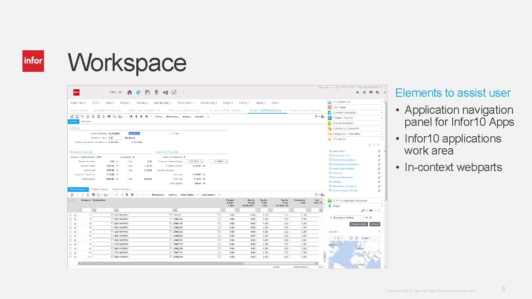Select the checkbox for sequence row 11
532x299 pixels.
(70, 257)
